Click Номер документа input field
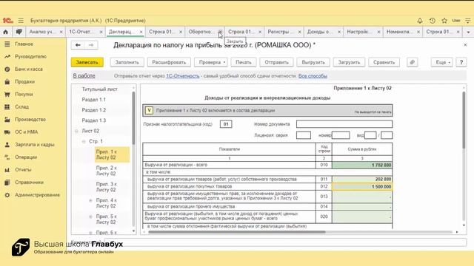Image resolution: width=474 pixels, height=266 pixels. pos(344,124)
